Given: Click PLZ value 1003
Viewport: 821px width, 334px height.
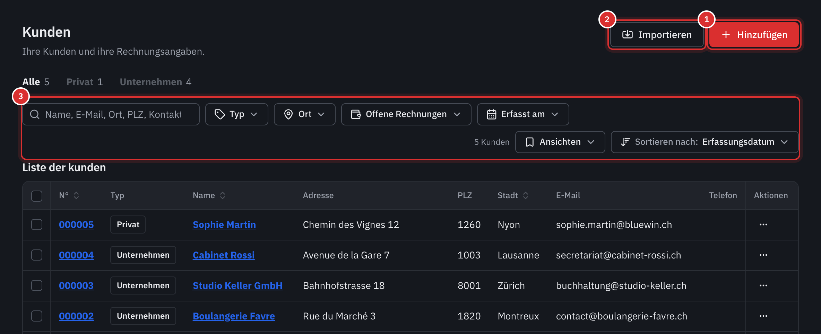Looking at the screenshot, I should [x=469, y=255].
